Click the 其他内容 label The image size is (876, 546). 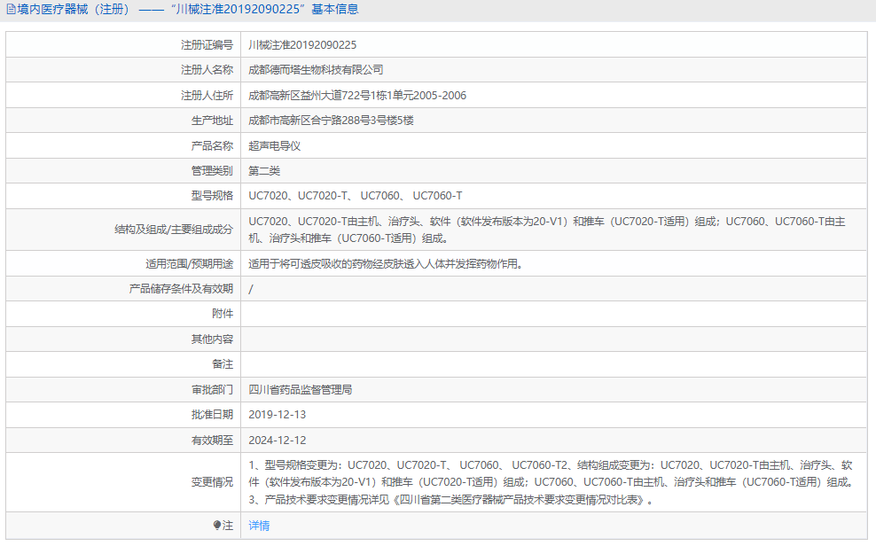pyautogui.click(x=212, y=339)
